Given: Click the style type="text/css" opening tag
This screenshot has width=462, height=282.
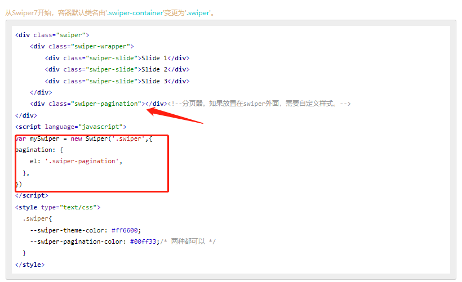Looking at the screenshot, I should coord(58,207).
